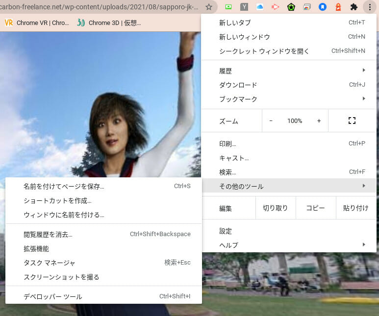Click the fullscreen icon in zoom row
This screenshot has width=379, height=316.
coord(352,121)
